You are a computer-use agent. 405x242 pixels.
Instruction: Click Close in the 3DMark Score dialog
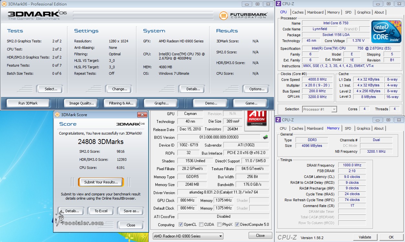click(x=131, y=225)
